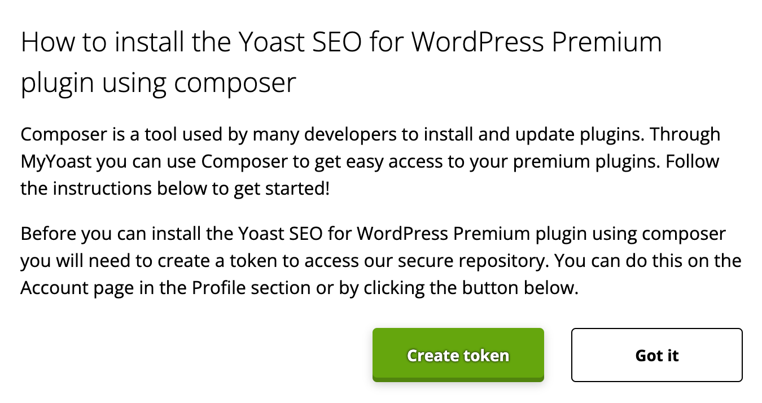Image resolution: width=762 pixels, height=403 pixels.
Task: Click the dialog heading's first line
Action: pos(341,43)
